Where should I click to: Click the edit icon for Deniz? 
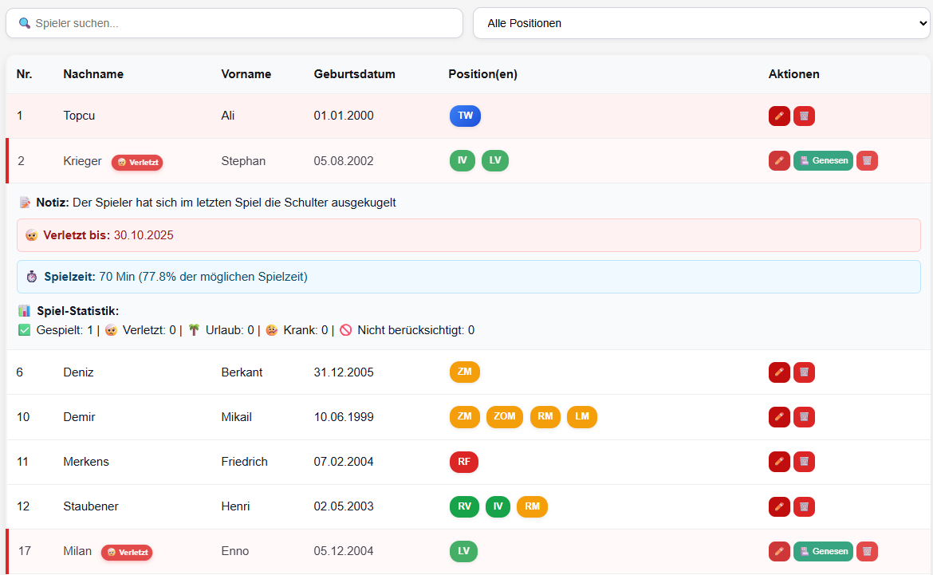779,372
